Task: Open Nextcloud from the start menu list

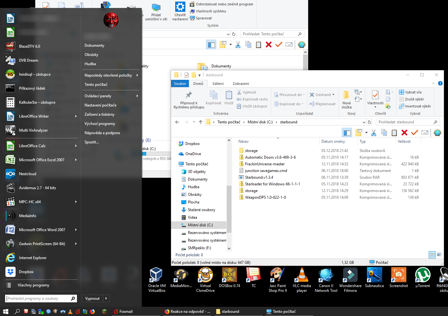Action: click(x=28, y=174)
